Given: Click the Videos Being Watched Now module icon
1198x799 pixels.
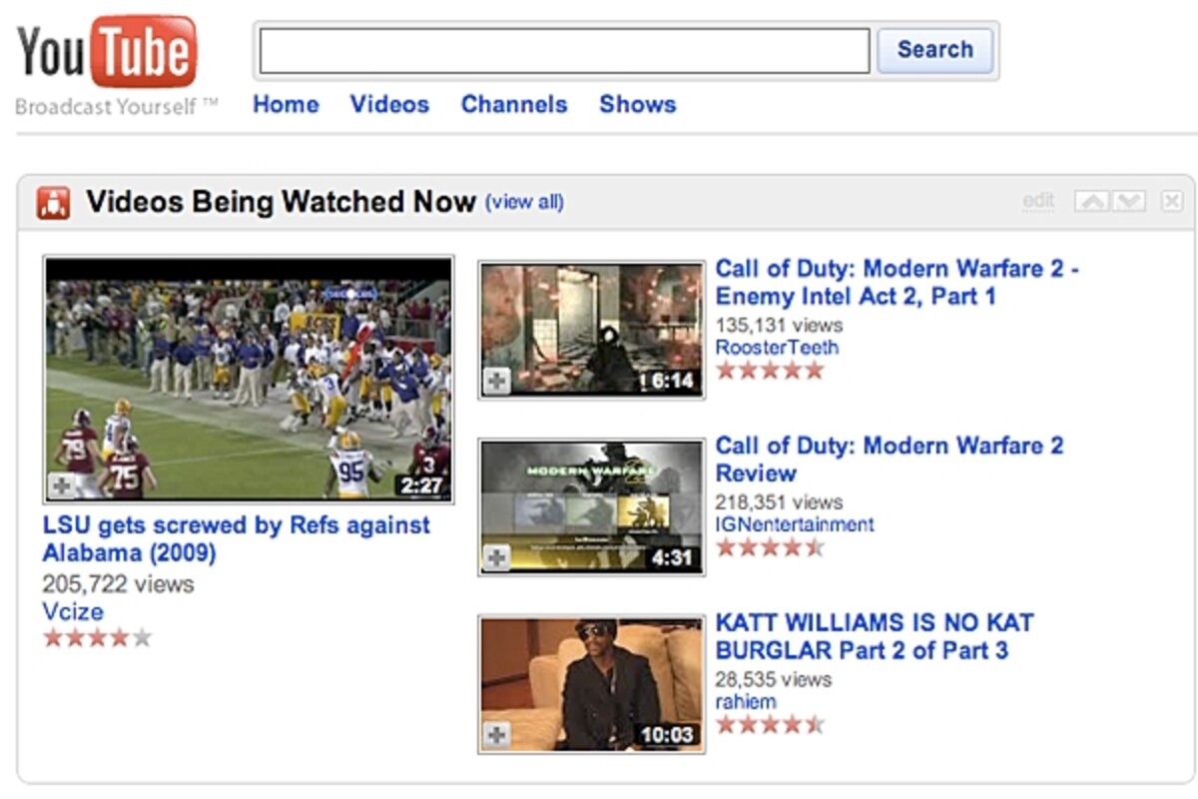Looking at the screenshot, I should click(53, 203).
